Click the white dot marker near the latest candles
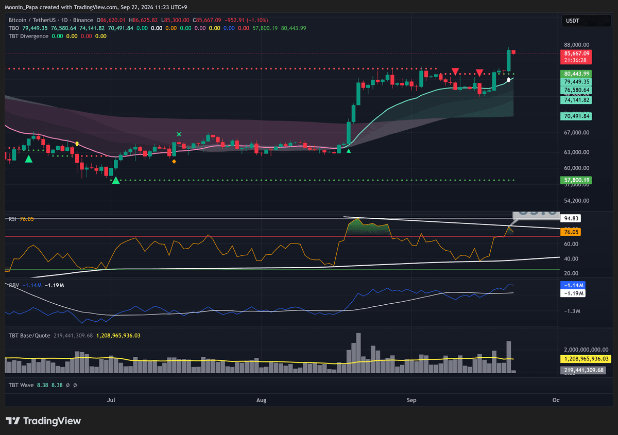 [508, 80]
